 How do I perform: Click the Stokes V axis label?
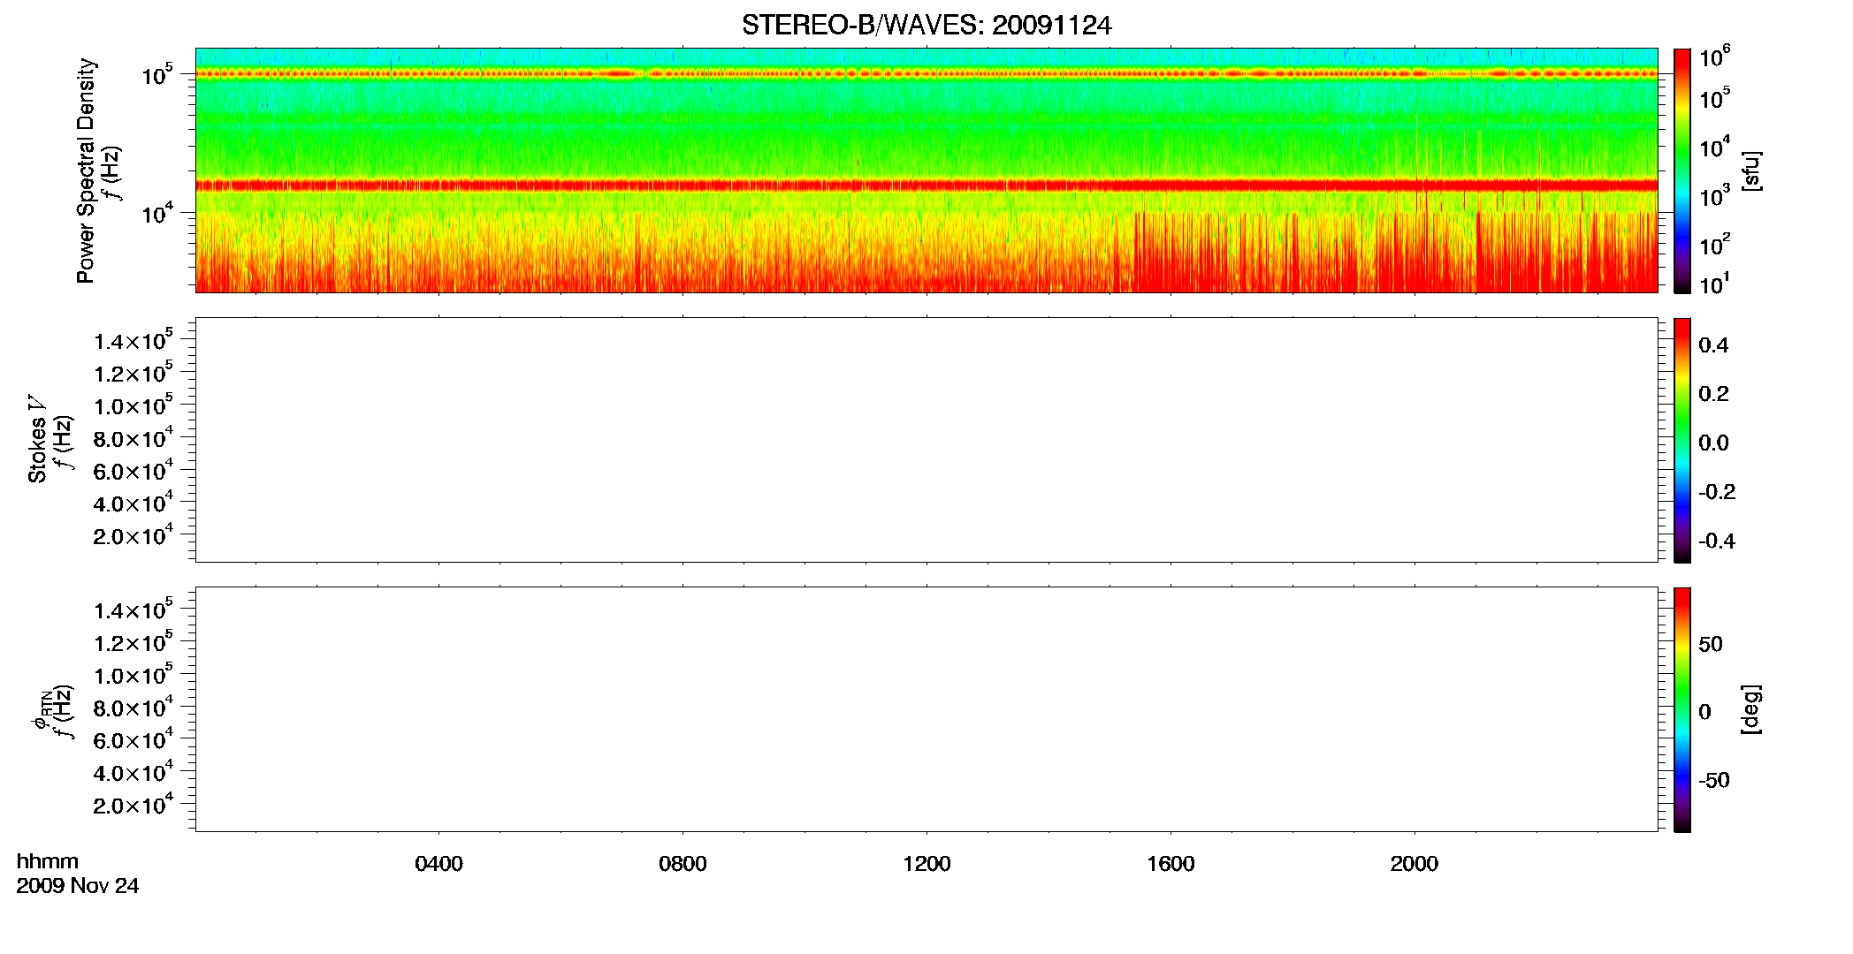pos(37,438)
